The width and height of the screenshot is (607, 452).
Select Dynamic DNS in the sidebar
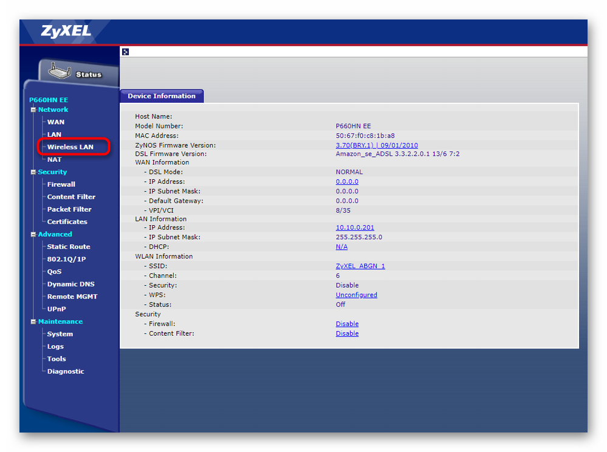tap(71, 284)
